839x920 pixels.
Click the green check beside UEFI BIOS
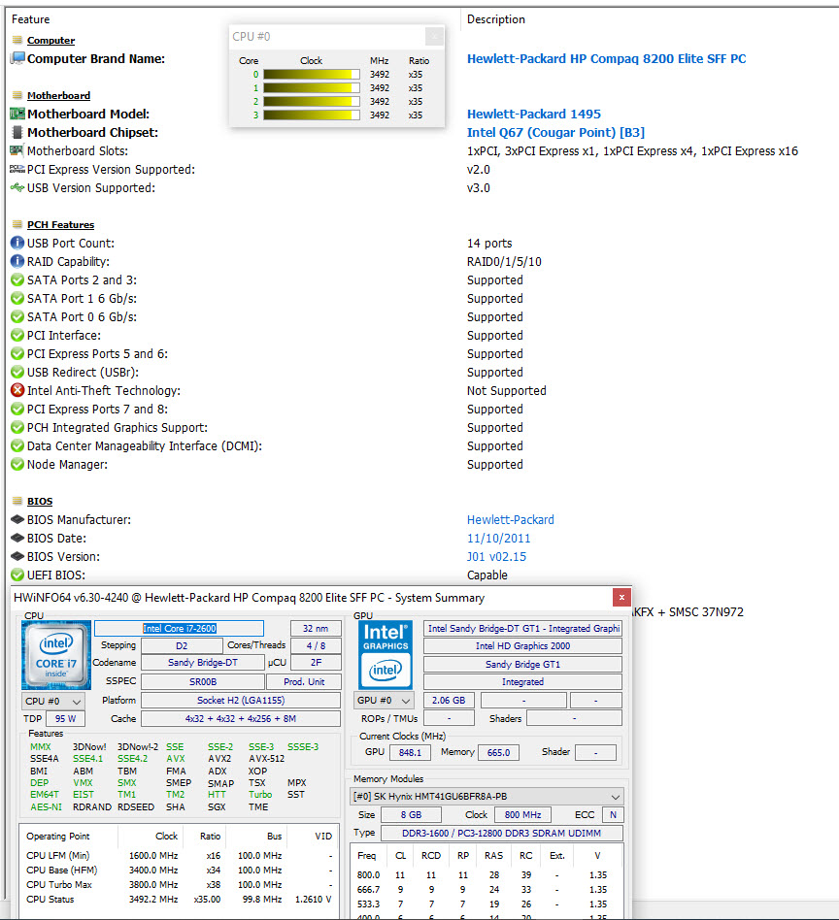pos(17,575)
